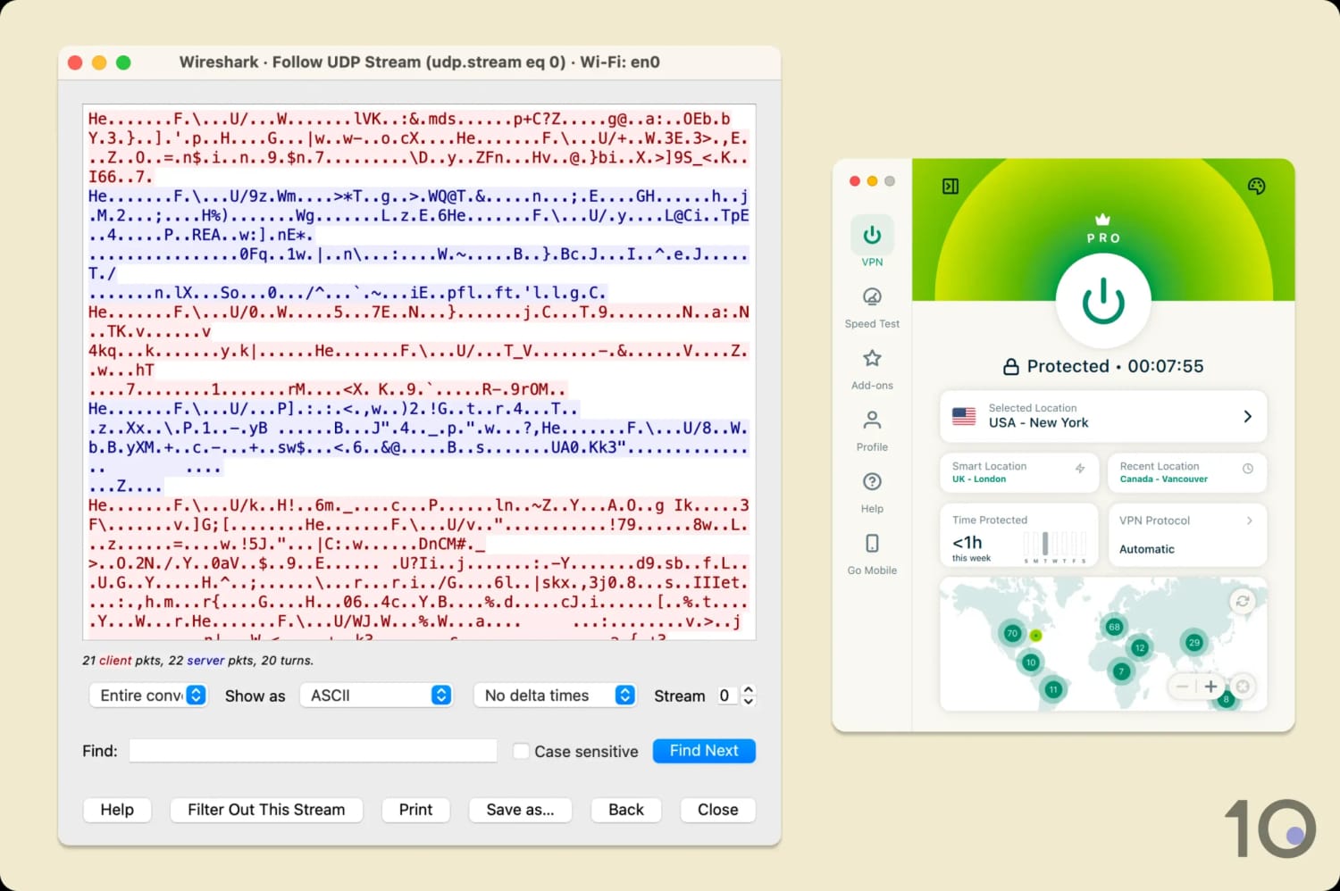Screen dimensions: 1340x891
Task: Select the map cluster marked 12
Action: point(1140,647)
